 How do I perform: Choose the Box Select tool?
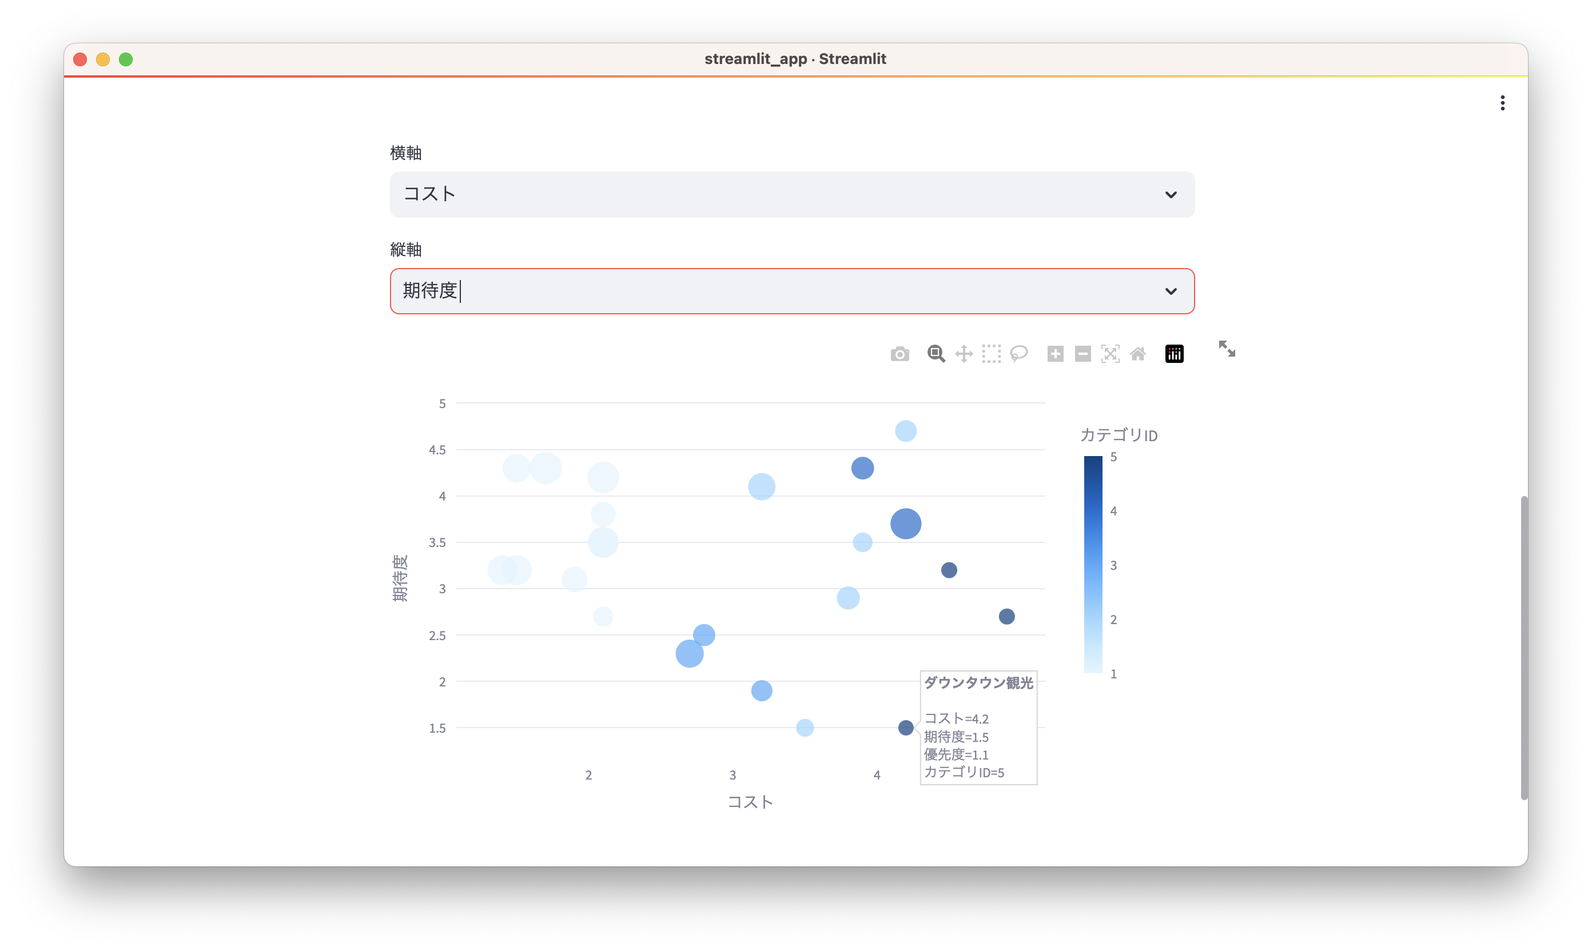pos(991,354)
